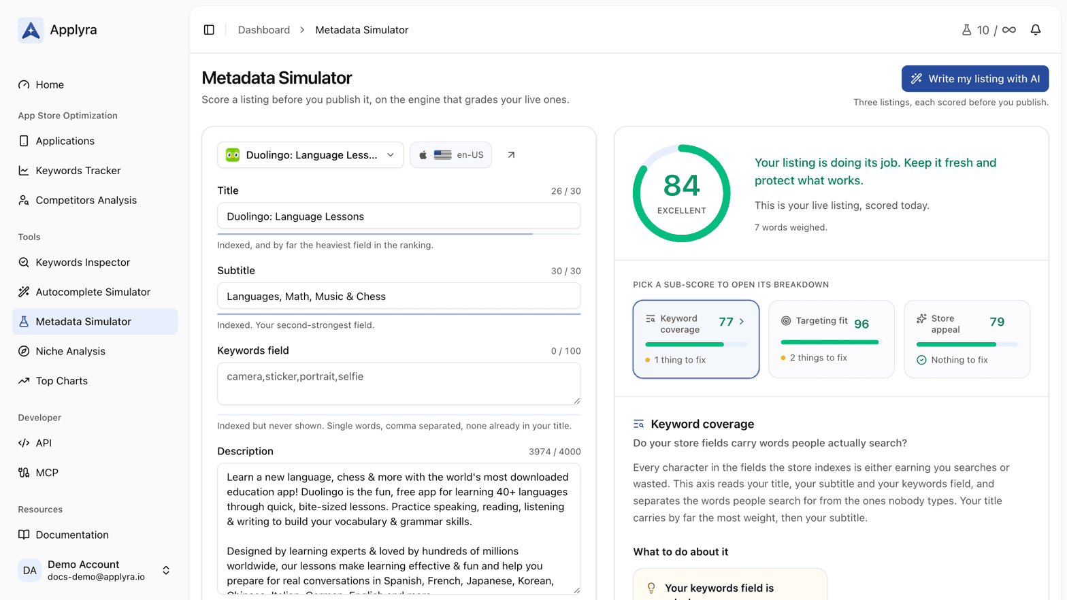Click the Subtitle 30 / 30 counter
The height and width of the screenshot is (600, 1067).
565,271
